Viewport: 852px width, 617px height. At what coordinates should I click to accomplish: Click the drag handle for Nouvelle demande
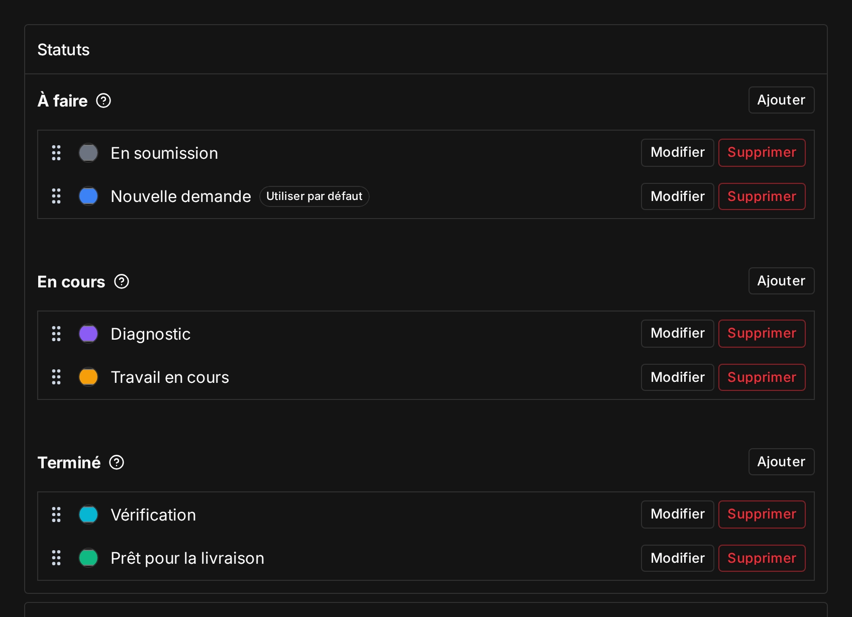point(56,196)
